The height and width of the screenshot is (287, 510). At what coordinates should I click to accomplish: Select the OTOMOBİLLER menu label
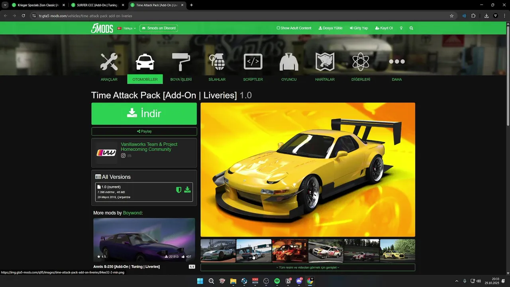pyautogui.click(x=145, y=79)
